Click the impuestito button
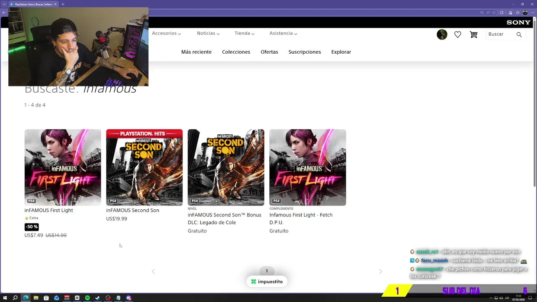Screen dimensions: 537x302 click(x=267, y=281)
